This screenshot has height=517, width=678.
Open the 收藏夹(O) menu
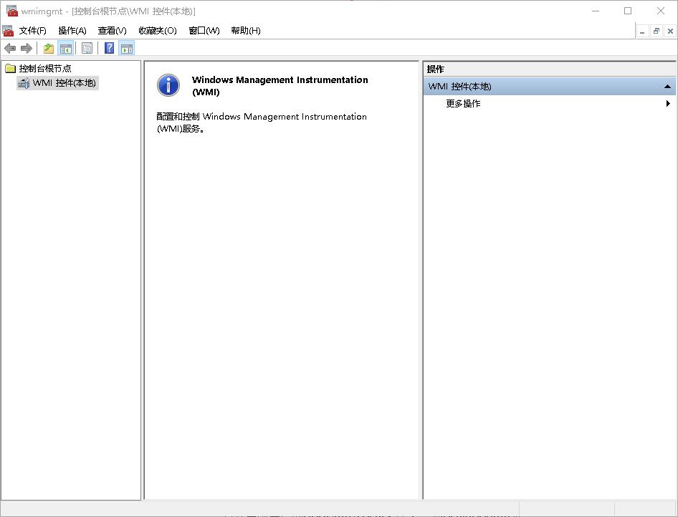point(158,31)
